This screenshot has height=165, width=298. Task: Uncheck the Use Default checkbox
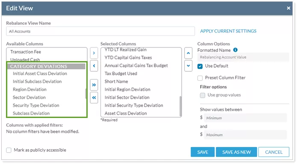point(200,66)
